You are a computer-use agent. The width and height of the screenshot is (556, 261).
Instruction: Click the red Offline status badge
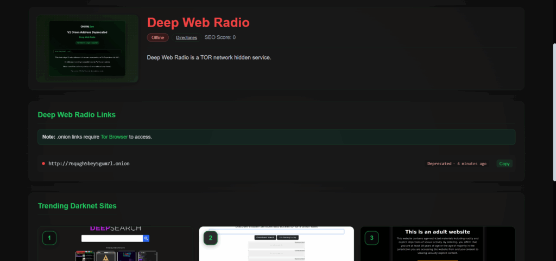click(x=157, y=37)
